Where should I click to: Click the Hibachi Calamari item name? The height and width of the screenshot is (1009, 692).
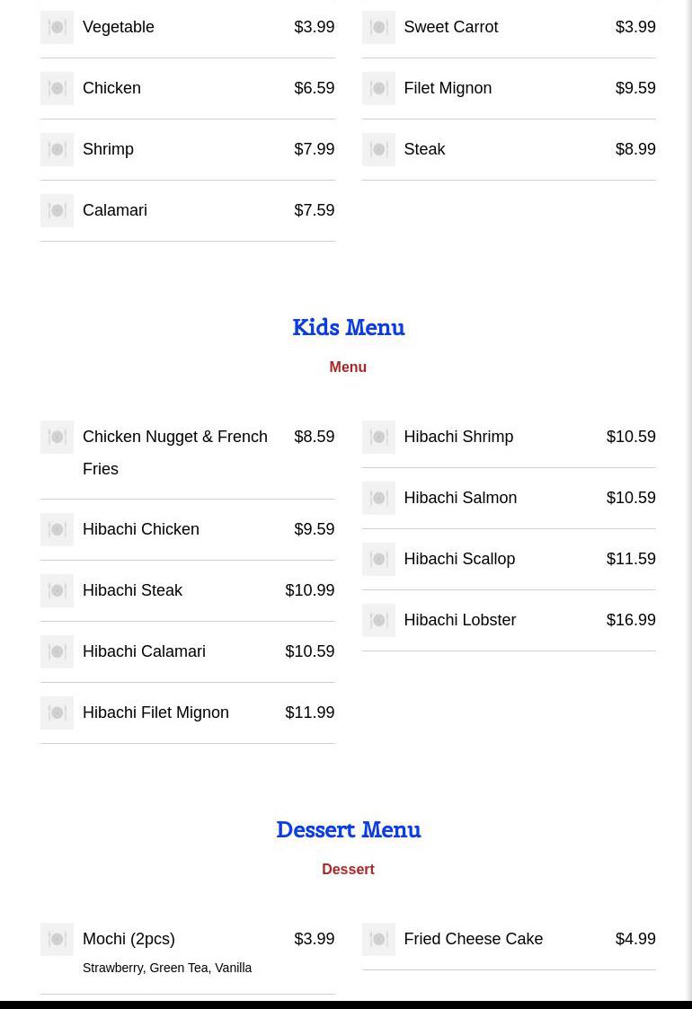[x=144, y=651]
